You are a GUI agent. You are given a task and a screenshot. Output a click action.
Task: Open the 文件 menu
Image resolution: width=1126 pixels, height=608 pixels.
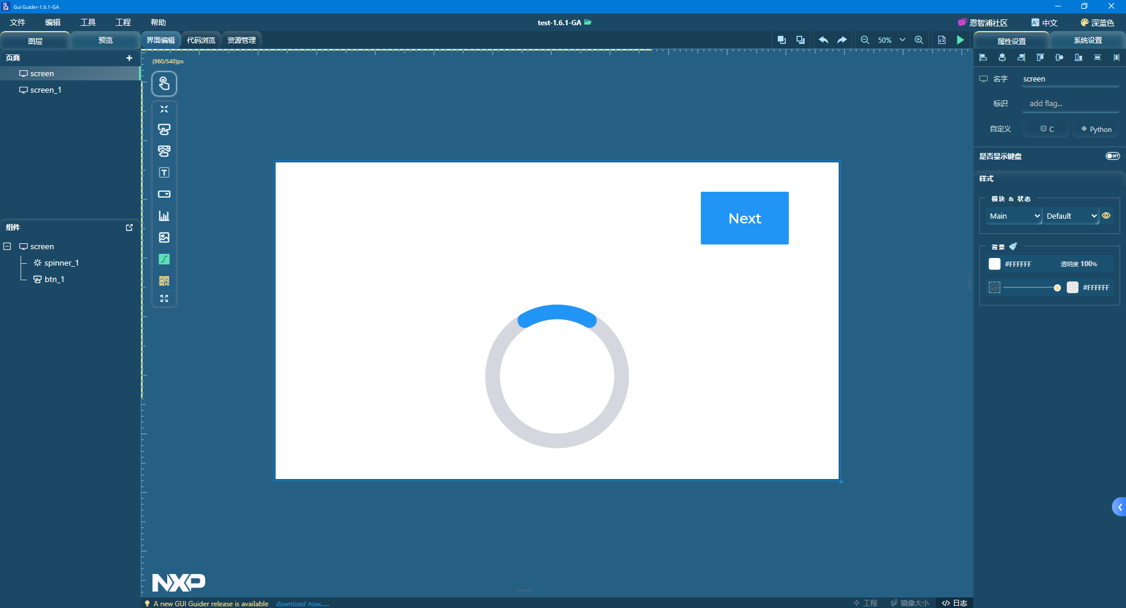(x=18, y=22)
